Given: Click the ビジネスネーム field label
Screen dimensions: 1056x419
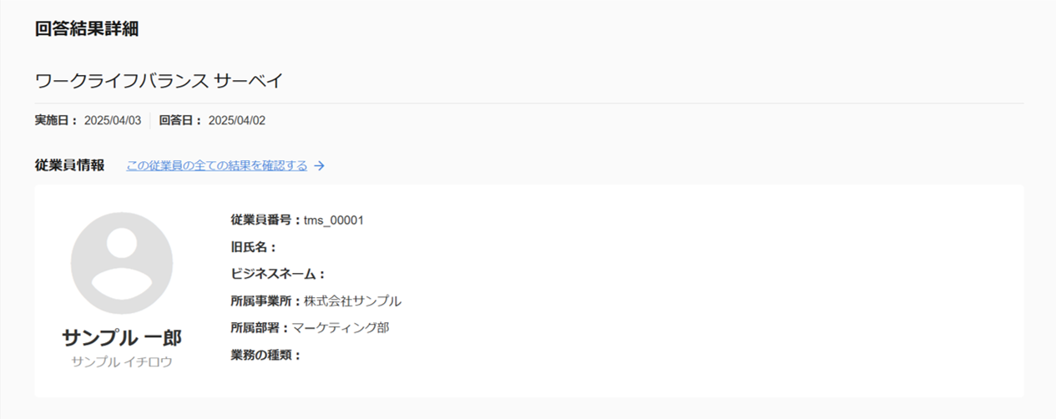Looking at the screenshot, I should point(277,274).
